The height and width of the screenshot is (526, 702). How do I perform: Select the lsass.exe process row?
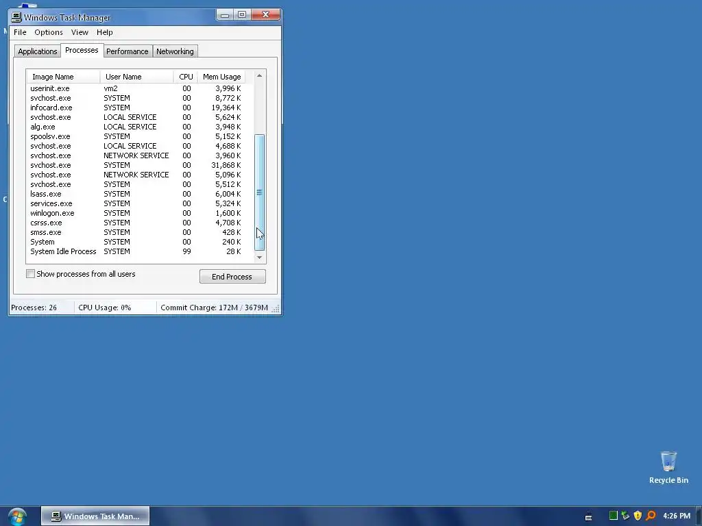tap(136, 194)
